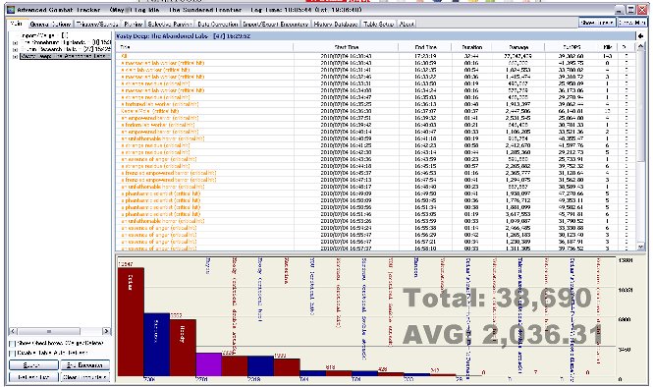Click the right arrow of the zone tree scrollbar
The image size is (653, 387).
click(x=107, y=331)
